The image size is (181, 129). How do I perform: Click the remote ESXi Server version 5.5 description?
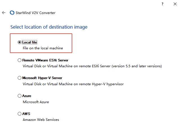pos(92,66)
